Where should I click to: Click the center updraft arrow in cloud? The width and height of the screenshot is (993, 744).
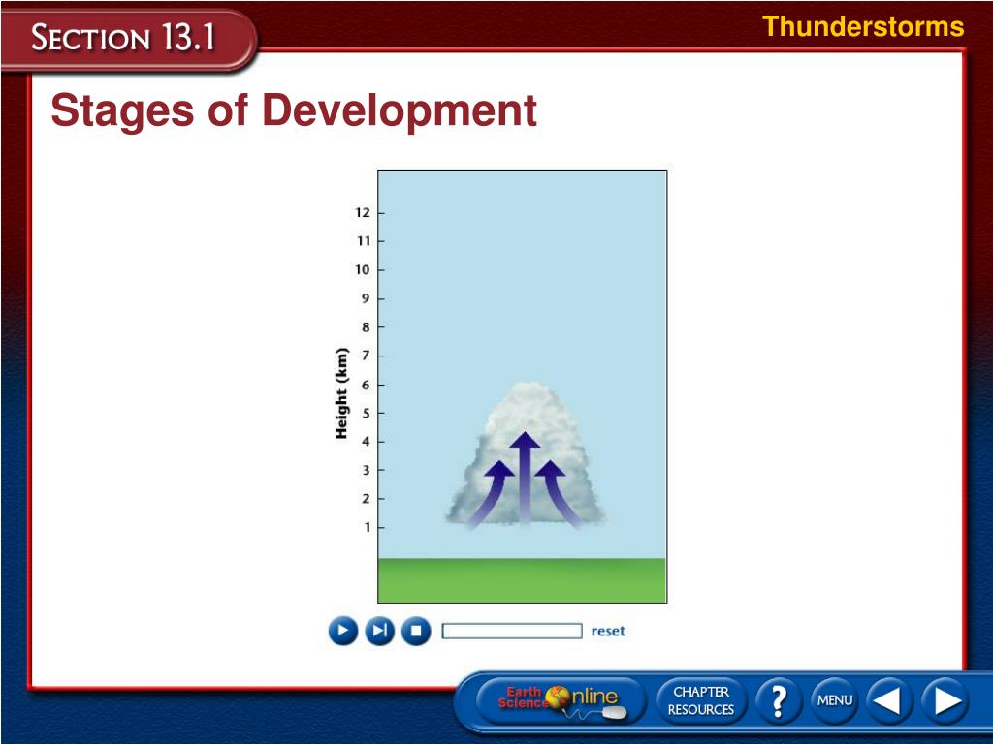coord(525,479)
